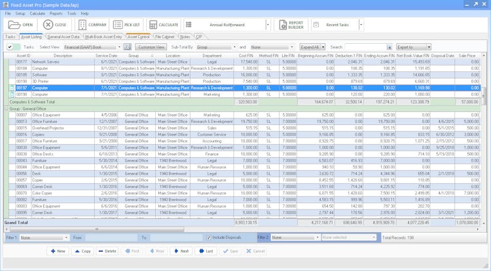Switch to the File Cabinet tab
The image size is (491, 271).
pyautogui.click(x=164, y=37)
